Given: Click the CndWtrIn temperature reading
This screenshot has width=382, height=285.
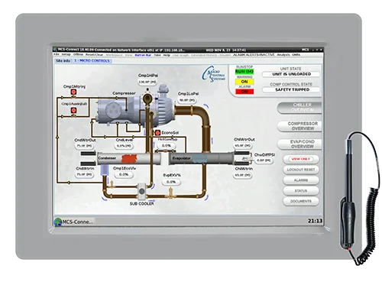Looking at the screenshot, I should pos(85,174).
